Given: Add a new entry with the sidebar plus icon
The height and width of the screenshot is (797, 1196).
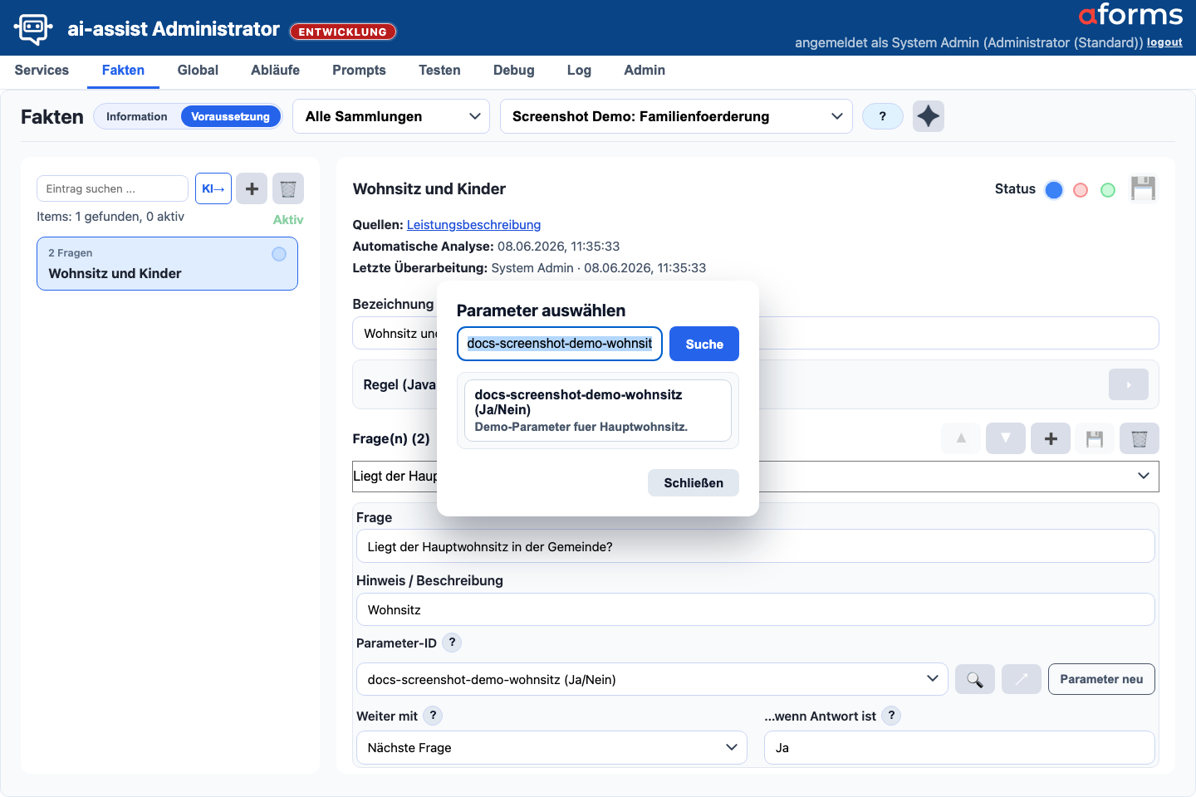Looking at the screenshot, I should tap(252, 188).
